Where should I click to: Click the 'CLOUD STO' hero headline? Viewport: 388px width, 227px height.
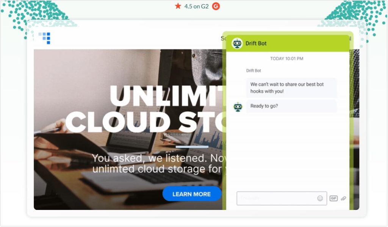144,122
